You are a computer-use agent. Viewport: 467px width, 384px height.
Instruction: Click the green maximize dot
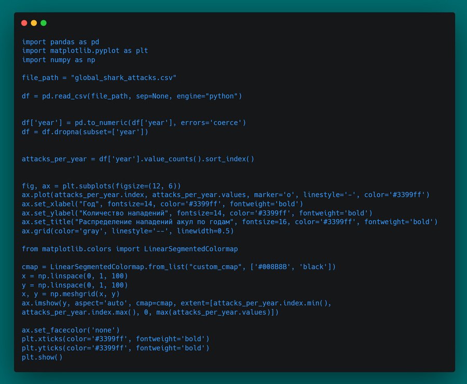(x=44, y=23)
